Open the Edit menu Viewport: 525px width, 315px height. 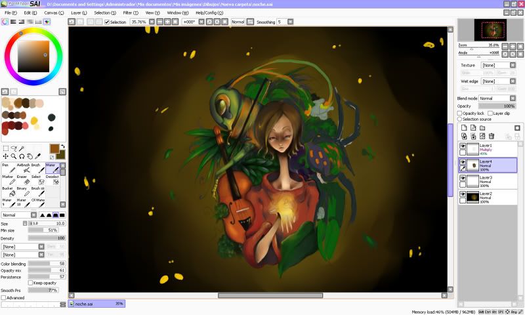pyautogui.click(x=30, y=12)
